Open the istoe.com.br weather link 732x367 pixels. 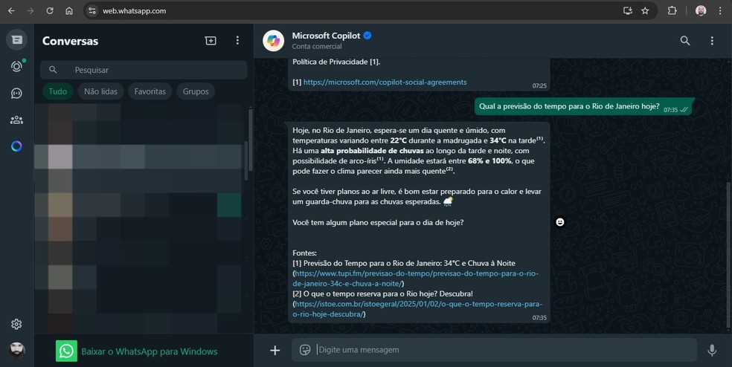click(x=417, y=309)
